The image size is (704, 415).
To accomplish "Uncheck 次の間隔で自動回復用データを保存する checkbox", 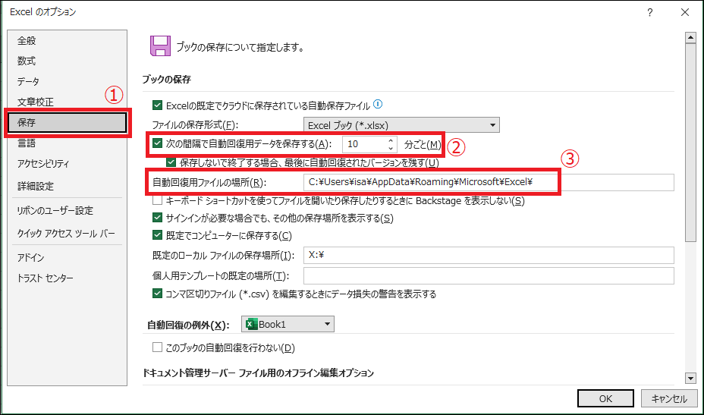I will pos(158,144).
